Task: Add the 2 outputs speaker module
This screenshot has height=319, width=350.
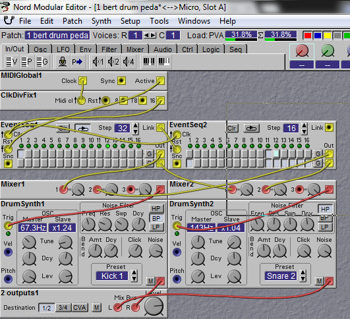Action: (113, 61)
